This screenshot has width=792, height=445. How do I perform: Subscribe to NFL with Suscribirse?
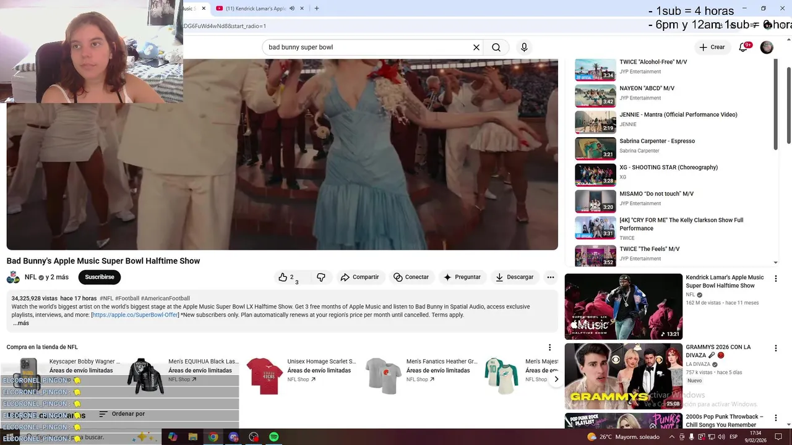[100, 277]
